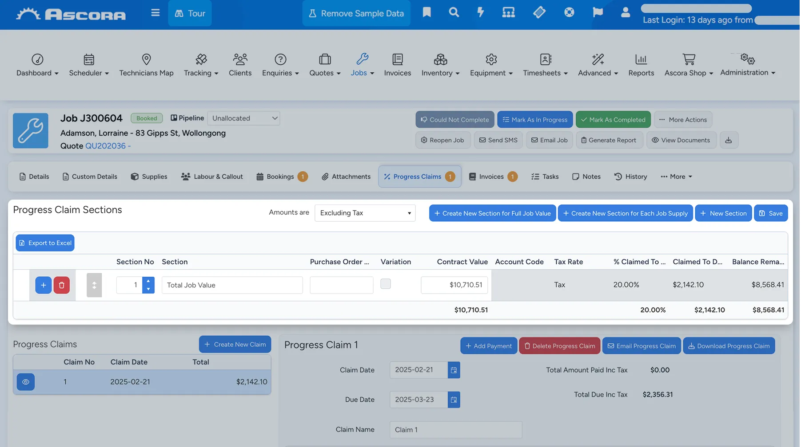Click the Claim Name input field
The width and height of the screenshot is (801, 447).
(x=456, y=430)
